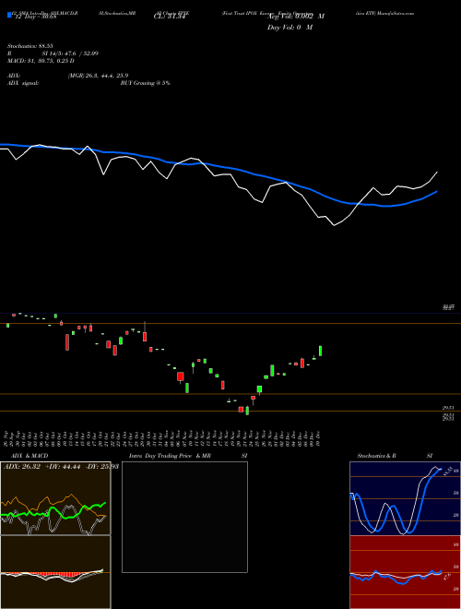
Task: Click the ADX indicator chart with green line
Action: (x=55, y=498)
